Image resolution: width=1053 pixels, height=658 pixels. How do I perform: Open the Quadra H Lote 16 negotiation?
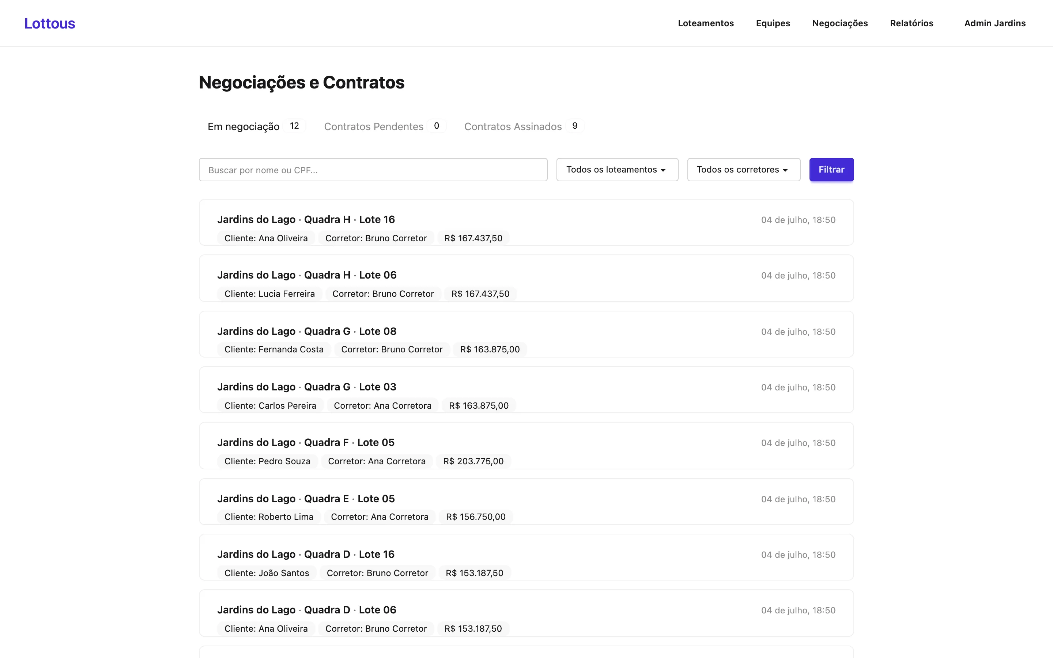pos(526,222)
